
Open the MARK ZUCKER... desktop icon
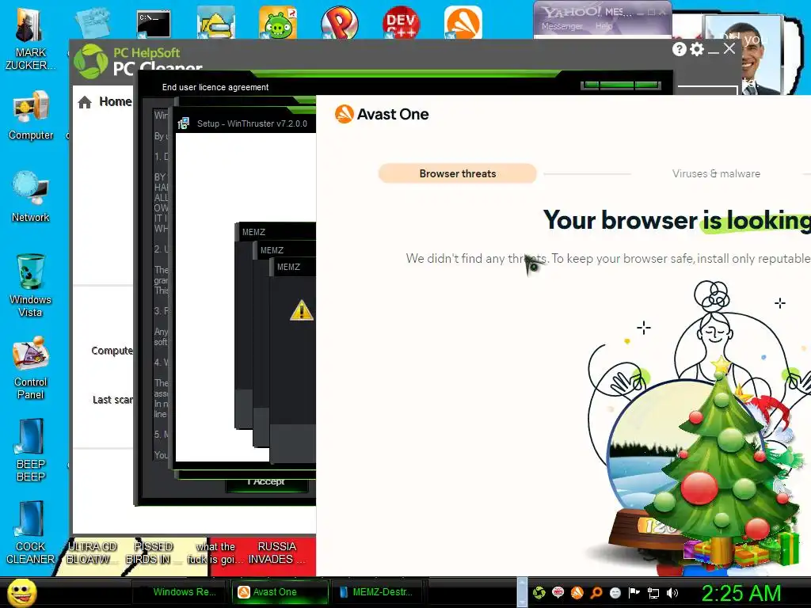coord(31,37)
